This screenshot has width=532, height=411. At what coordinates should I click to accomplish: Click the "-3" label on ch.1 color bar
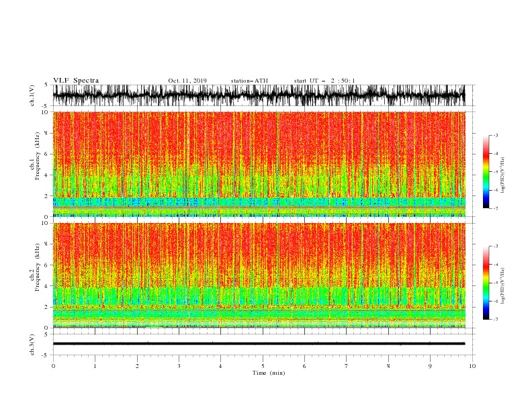tap(496, 135)
